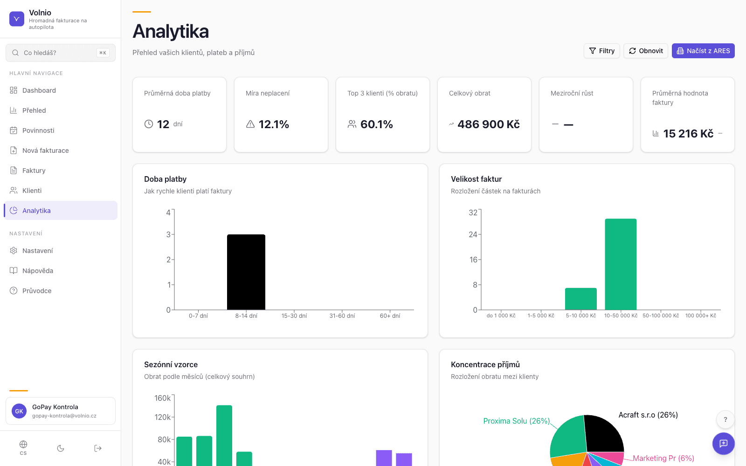746x466 pixels.
Task: Click the Analytika pie chart icon
Action: 14,211
